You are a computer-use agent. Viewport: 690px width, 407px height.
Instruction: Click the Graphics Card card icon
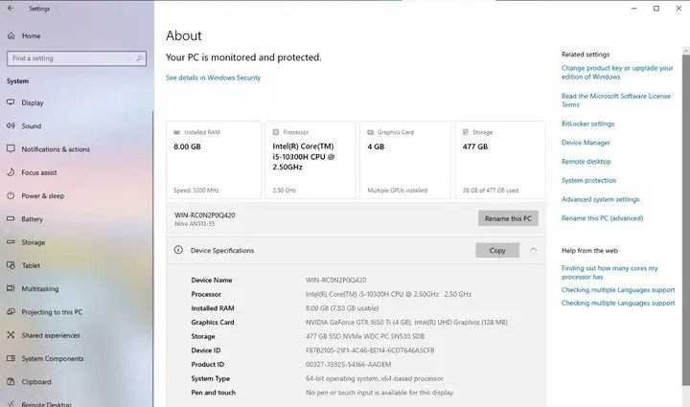point(371,132)
